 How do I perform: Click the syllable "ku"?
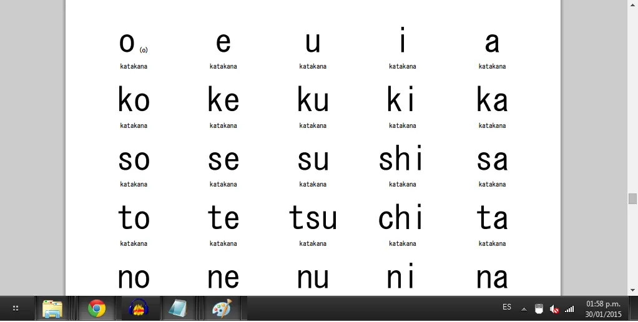[x=313, y=99]
